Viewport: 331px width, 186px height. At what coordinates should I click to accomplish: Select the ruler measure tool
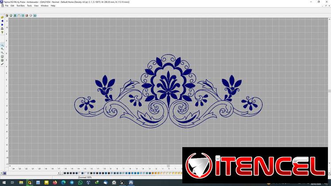click(2, 64)
